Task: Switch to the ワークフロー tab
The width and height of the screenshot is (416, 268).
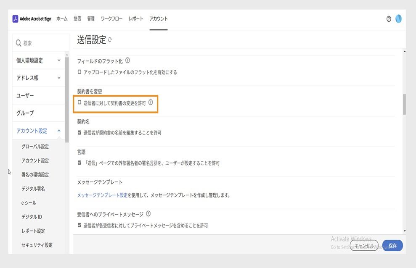Action: 112,18
